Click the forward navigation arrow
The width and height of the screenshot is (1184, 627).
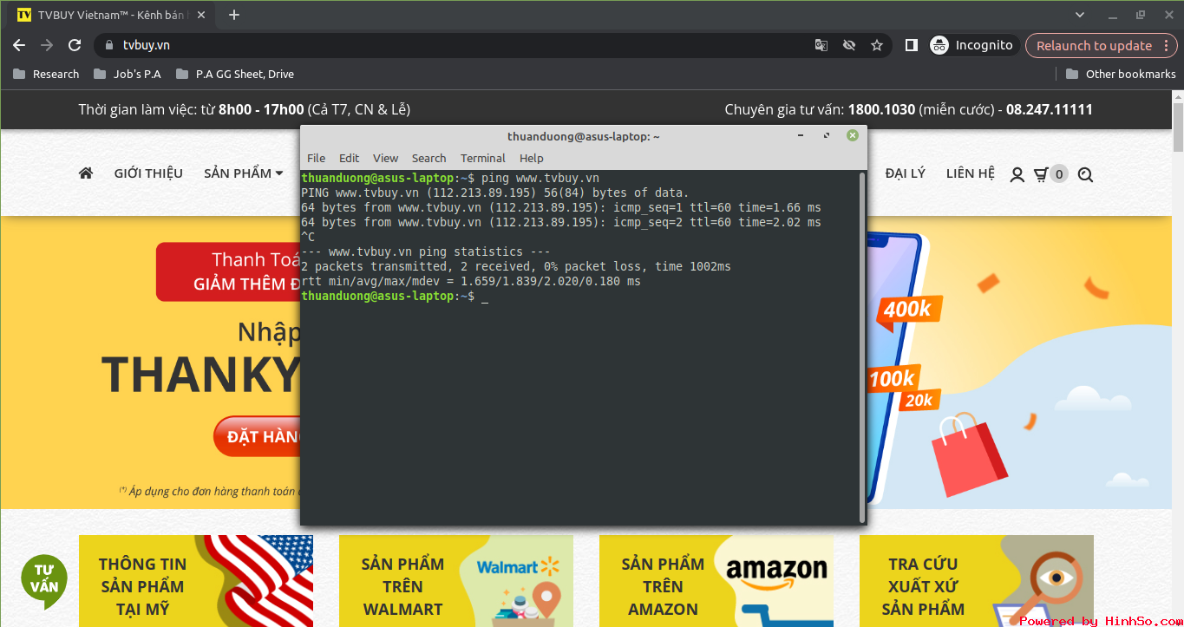[x=47, y=45]
